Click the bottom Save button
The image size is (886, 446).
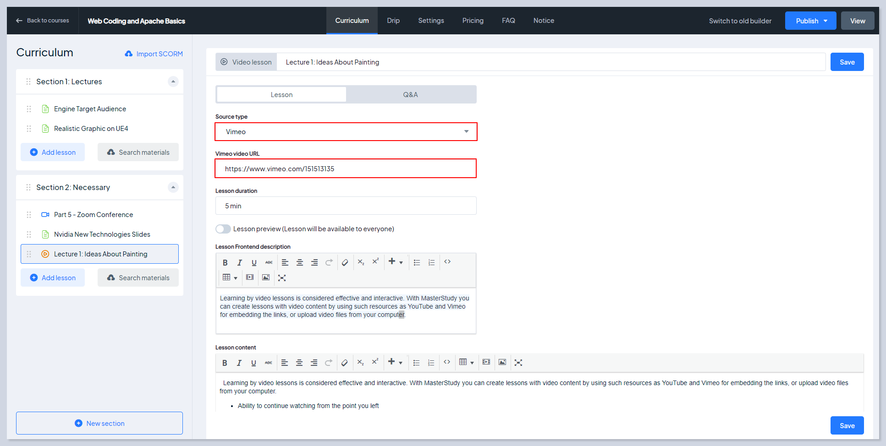[x=847, y=425]
